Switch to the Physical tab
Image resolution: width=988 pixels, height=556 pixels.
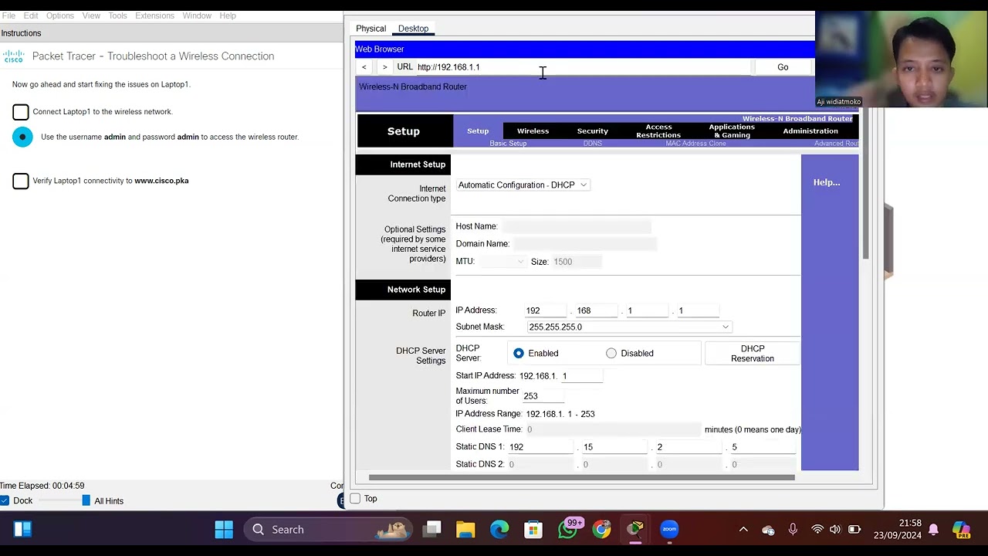tap(370, 29)
